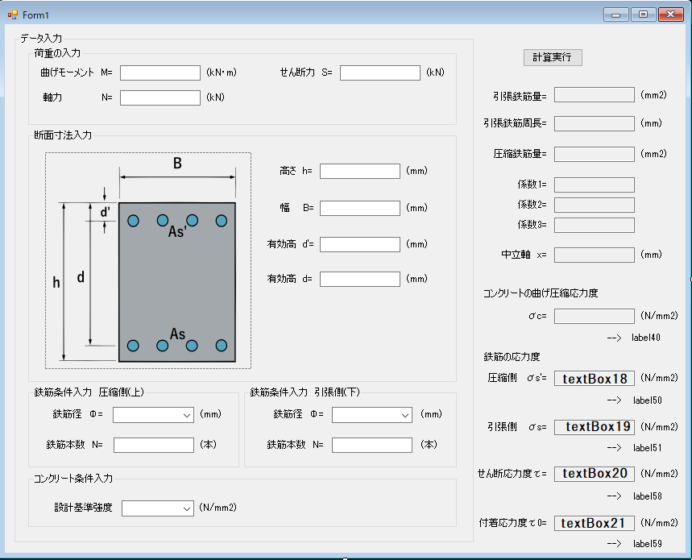Click the 係数1 output field

tap(595, 185)
